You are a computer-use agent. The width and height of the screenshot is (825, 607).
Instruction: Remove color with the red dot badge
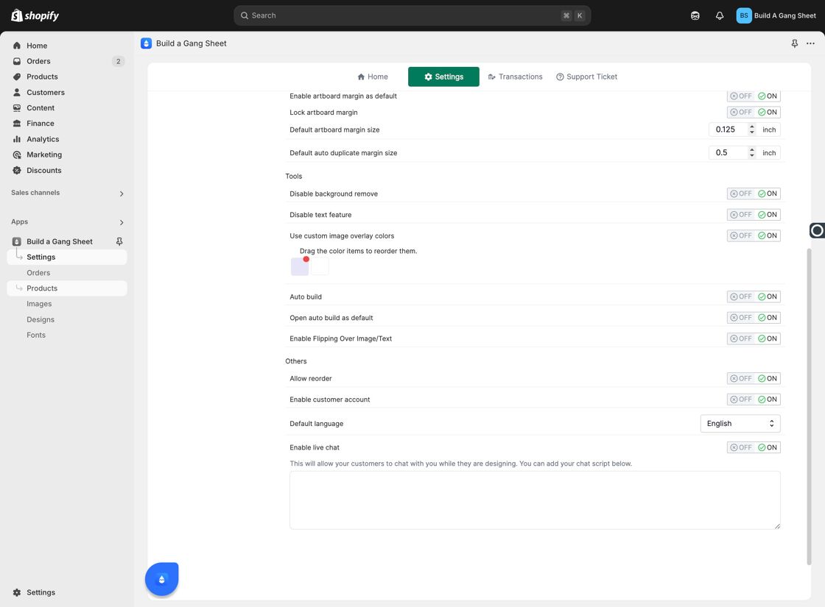(306, 259)
